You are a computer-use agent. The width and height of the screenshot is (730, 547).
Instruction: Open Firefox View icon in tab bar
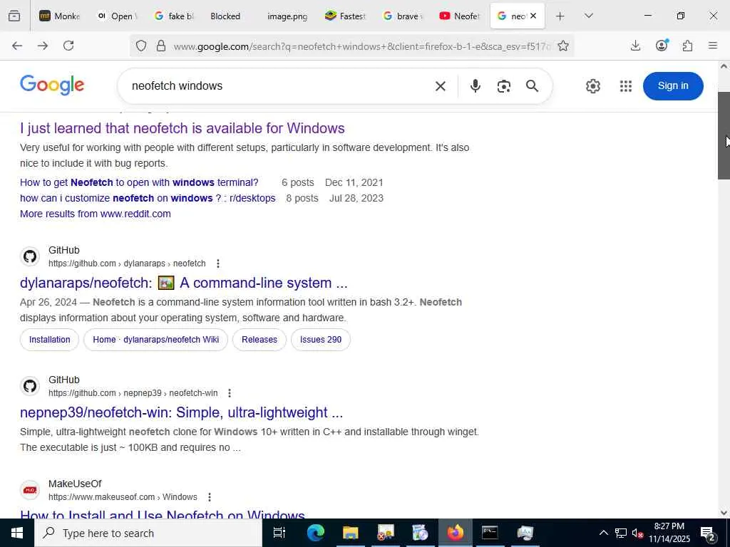tap(14, 16)
